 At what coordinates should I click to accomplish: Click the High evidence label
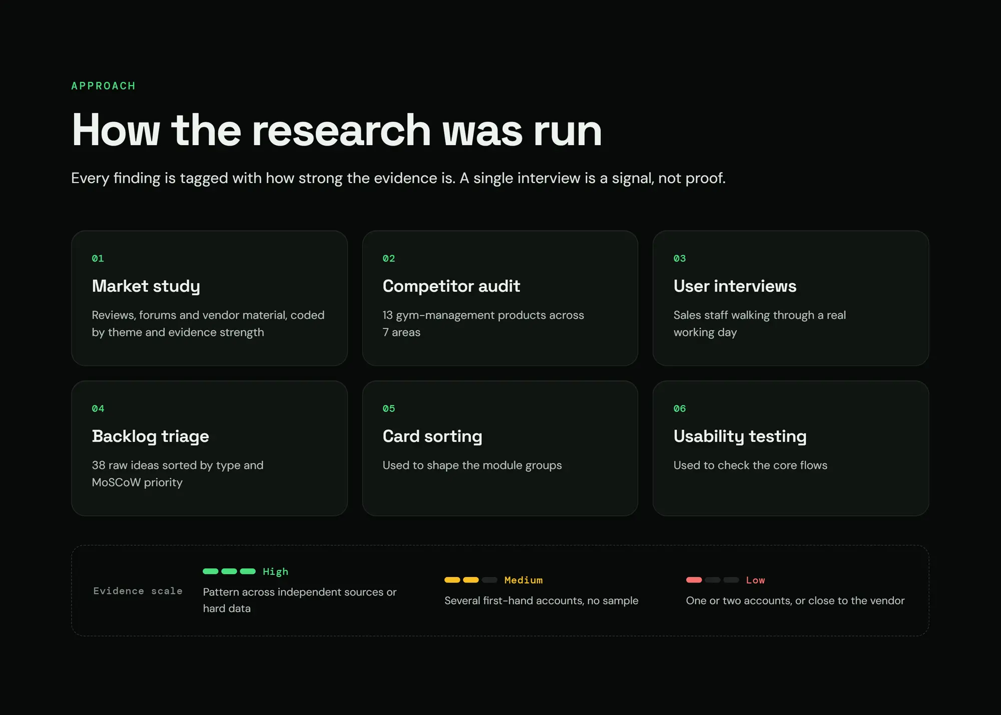[x=275, y=571]
